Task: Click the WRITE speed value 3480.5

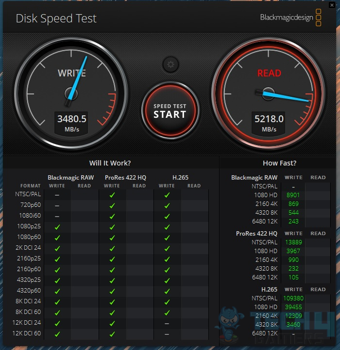Action: (72, 119)
